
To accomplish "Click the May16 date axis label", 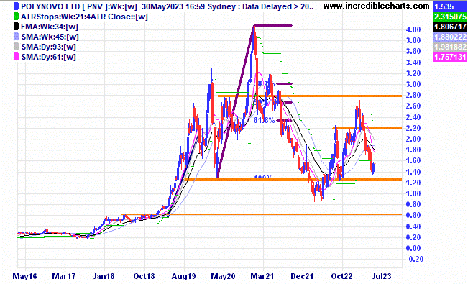I will pos(24,276).
